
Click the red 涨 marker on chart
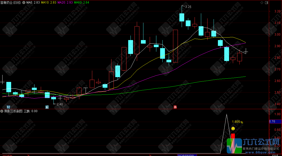(175, 107)
